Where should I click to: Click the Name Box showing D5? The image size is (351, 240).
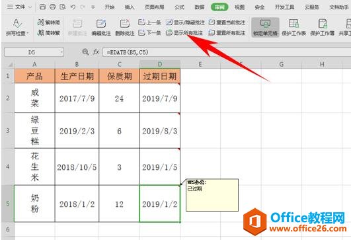32,52
